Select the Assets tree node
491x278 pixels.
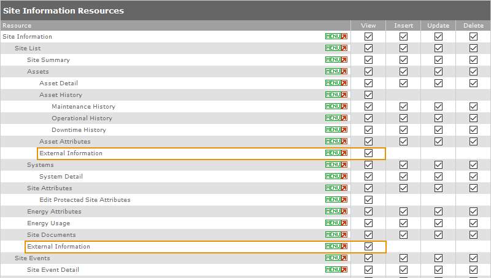[38, 72]
